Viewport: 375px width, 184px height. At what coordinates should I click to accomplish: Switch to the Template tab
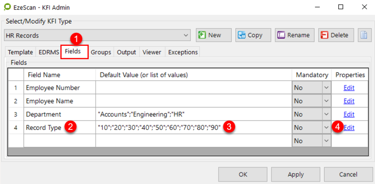coord(20,52)
